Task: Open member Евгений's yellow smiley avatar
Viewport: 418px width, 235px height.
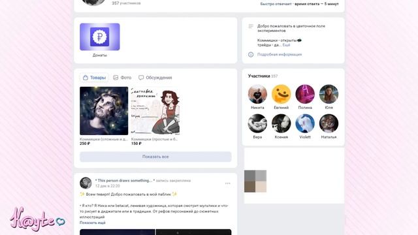Action: tap(281, 94)
